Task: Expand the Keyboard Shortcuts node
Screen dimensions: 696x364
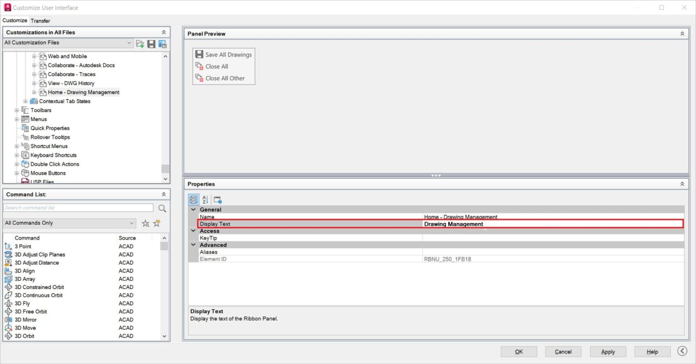Action: point(17,155)
